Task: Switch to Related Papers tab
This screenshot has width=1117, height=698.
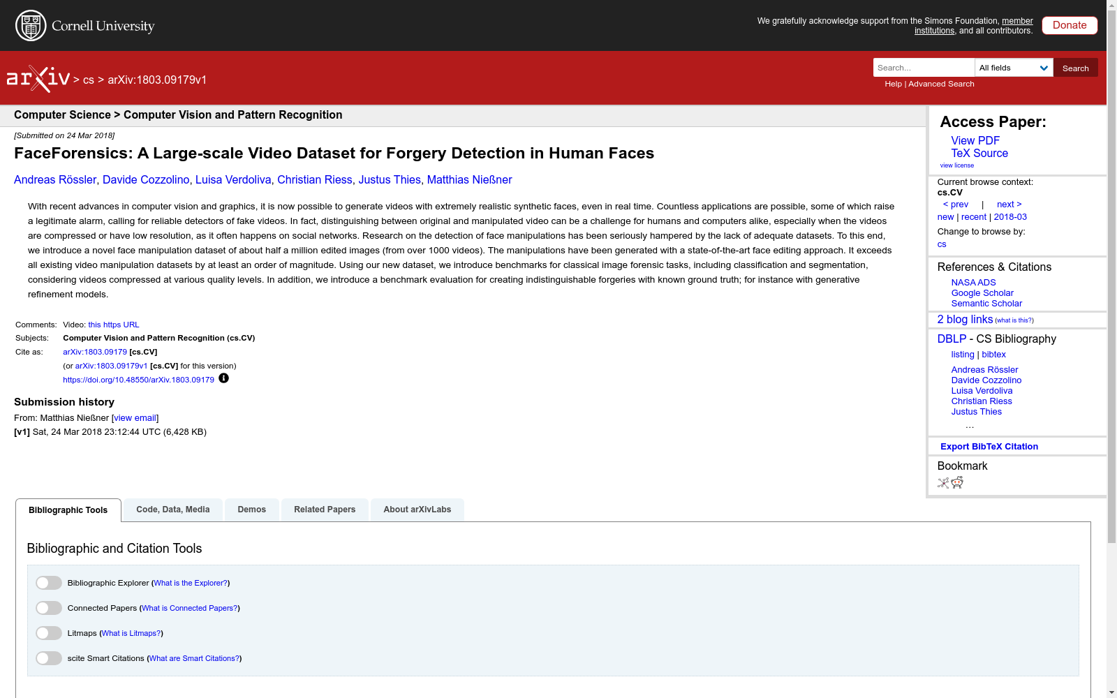Action: coord(325,510)
